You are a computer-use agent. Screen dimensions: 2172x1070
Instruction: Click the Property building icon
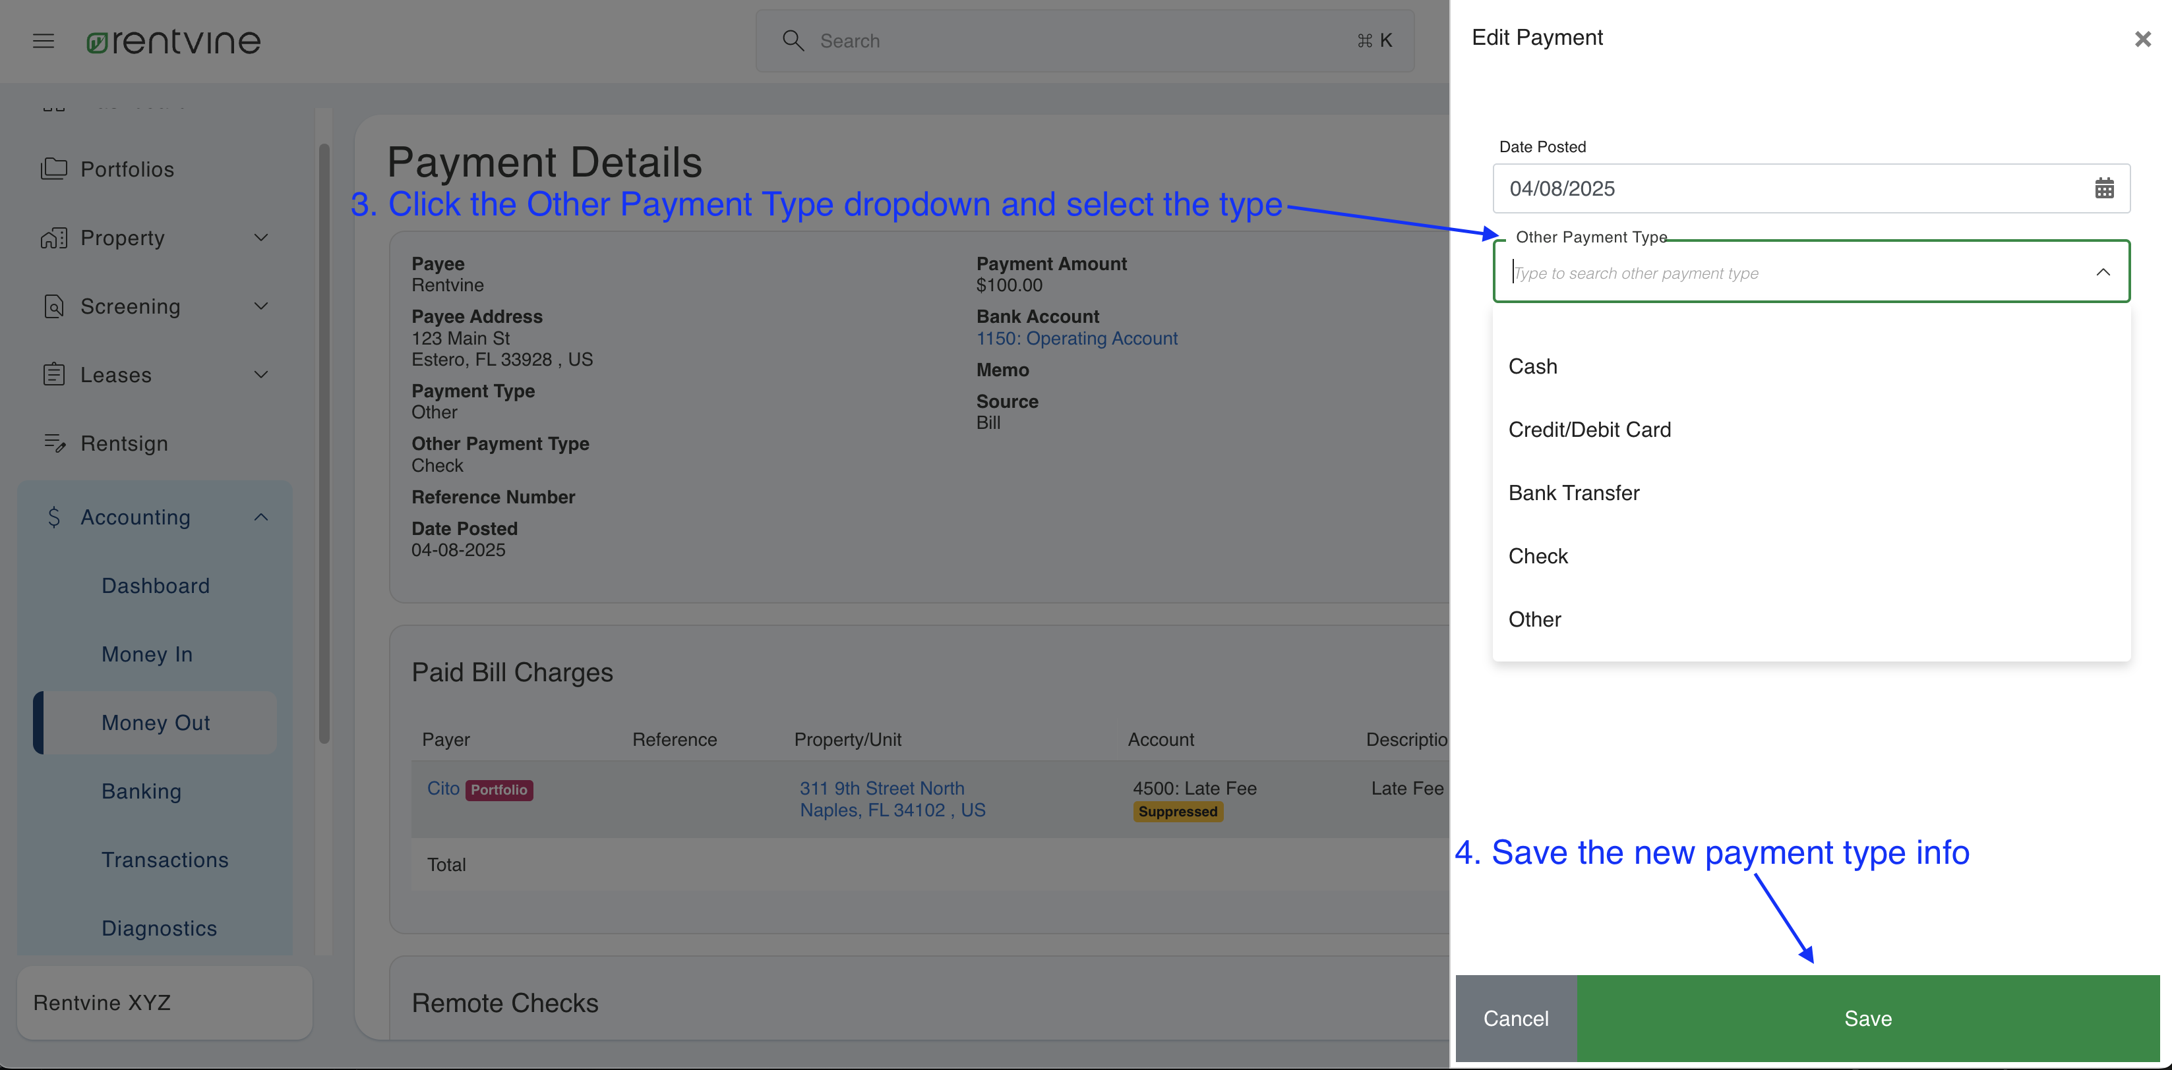pyautogui.click(x=54, y=238)
